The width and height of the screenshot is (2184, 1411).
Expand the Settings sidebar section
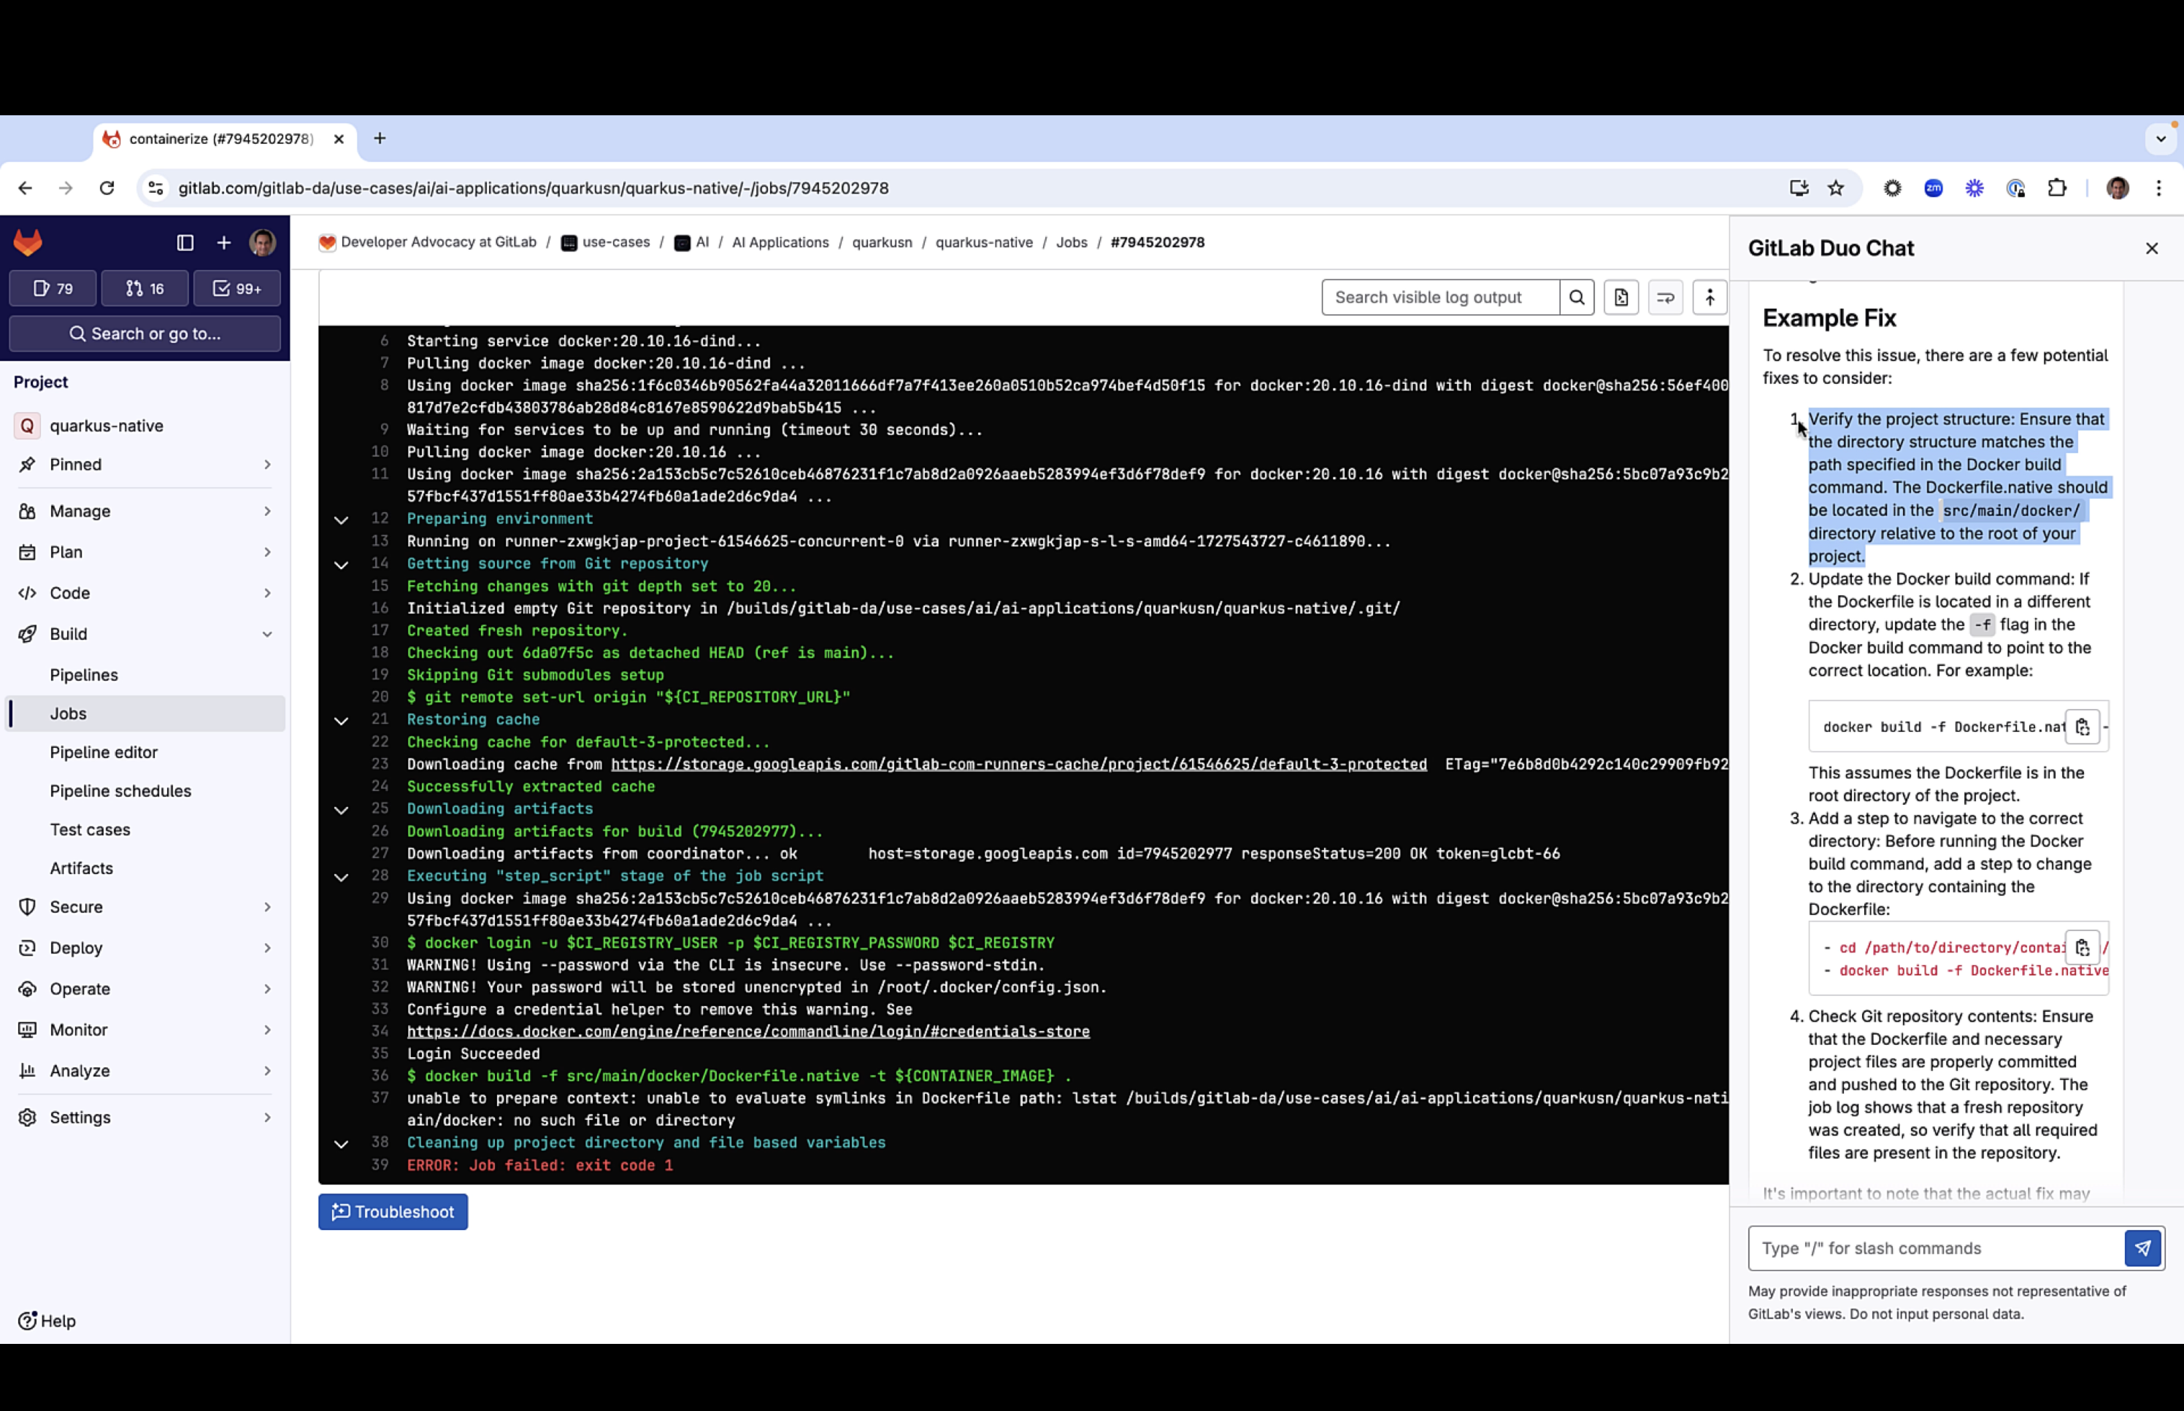click(x=145, y=1118)
